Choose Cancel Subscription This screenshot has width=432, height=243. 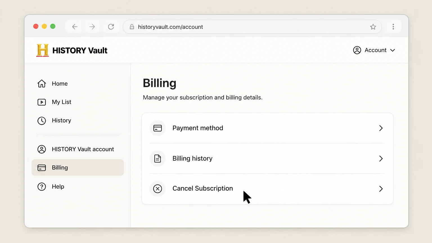[x=267, y=189]
